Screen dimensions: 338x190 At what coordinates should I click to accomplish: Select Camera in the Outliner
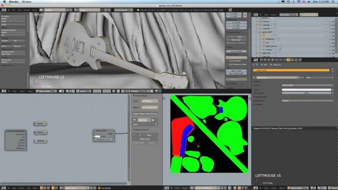point(266,22)
